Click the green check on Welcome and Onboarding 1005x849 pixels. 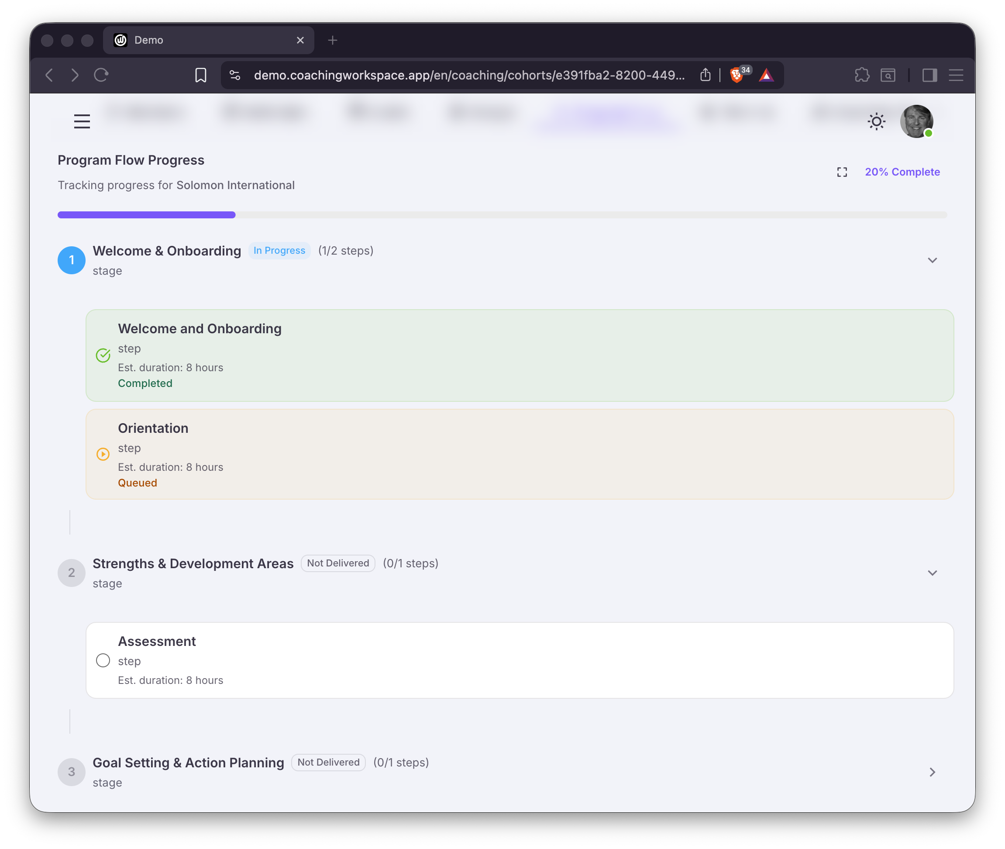(103, 355)
